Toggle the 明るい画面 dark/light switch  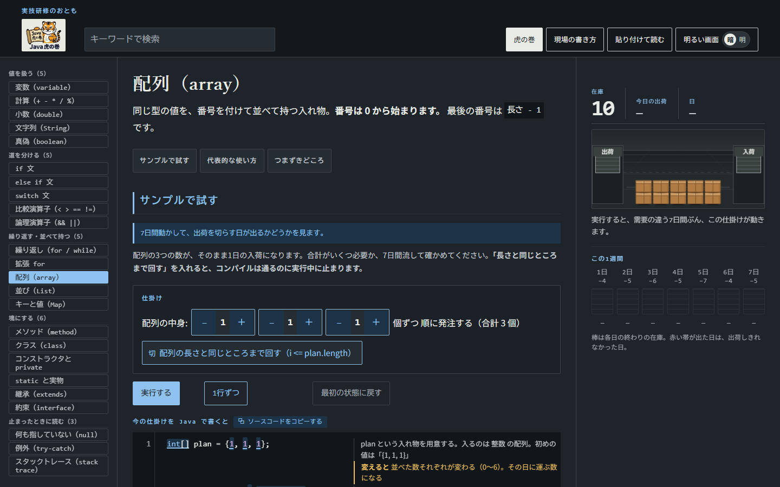(736, 40)
